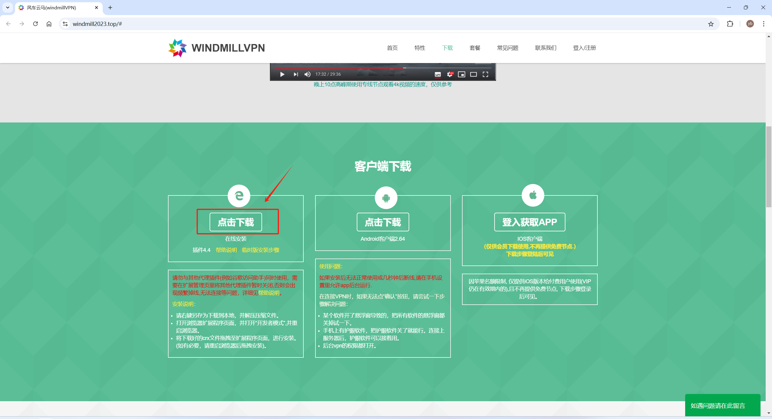
Task: Skip to next video
Action: [296, 74]
